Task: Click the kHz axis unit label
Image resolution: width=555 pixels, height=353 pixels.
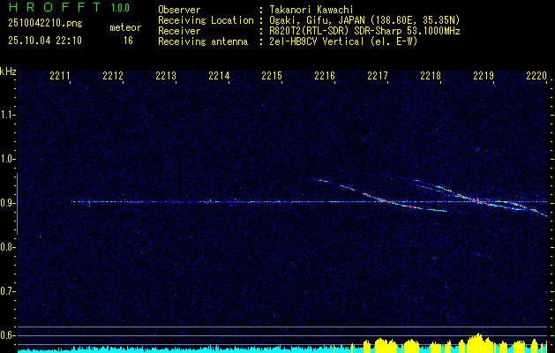Action: coord(8,71)
